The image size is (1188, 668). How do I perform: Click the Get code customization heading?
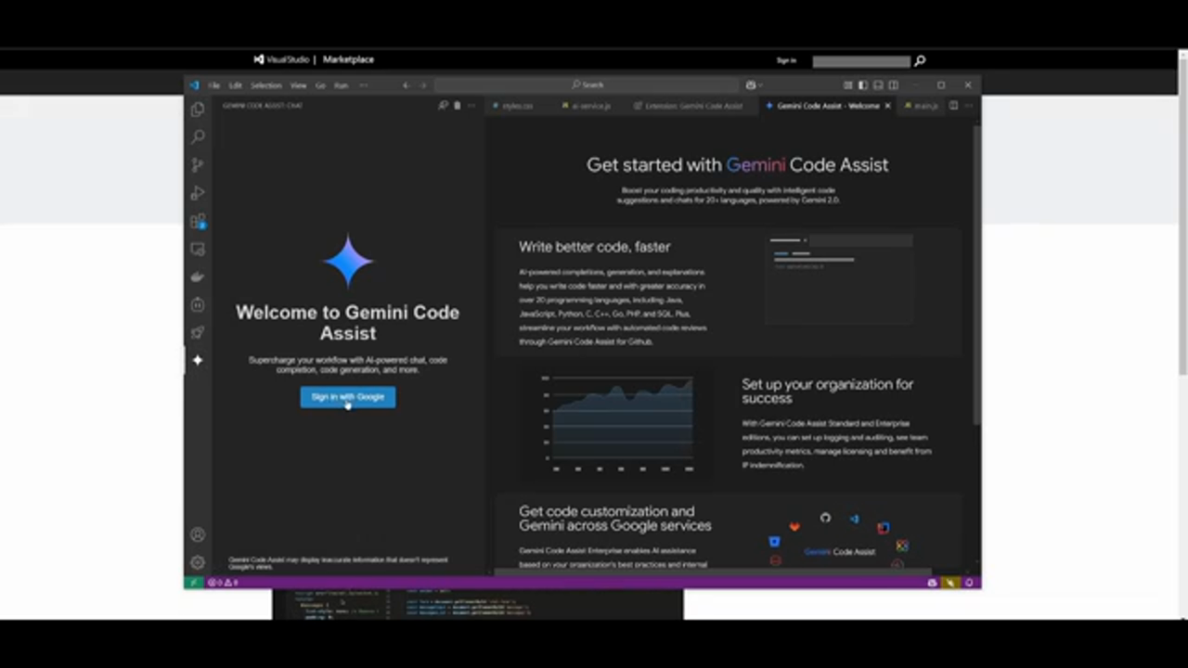(x=614, y=518)
